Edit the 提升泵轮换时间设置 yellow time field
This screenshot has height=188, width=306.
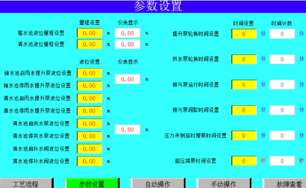click(244, 34)
